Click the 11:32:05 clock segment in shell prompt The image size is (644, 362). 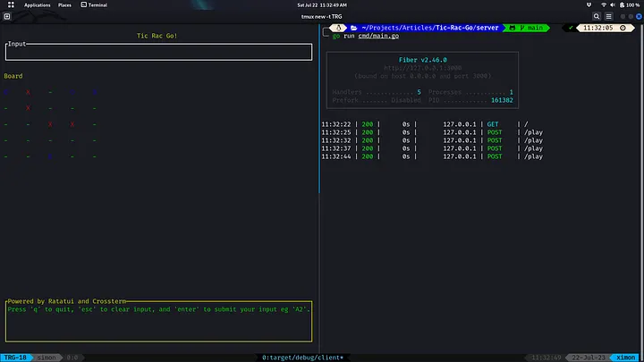click(x=599, y=28)
